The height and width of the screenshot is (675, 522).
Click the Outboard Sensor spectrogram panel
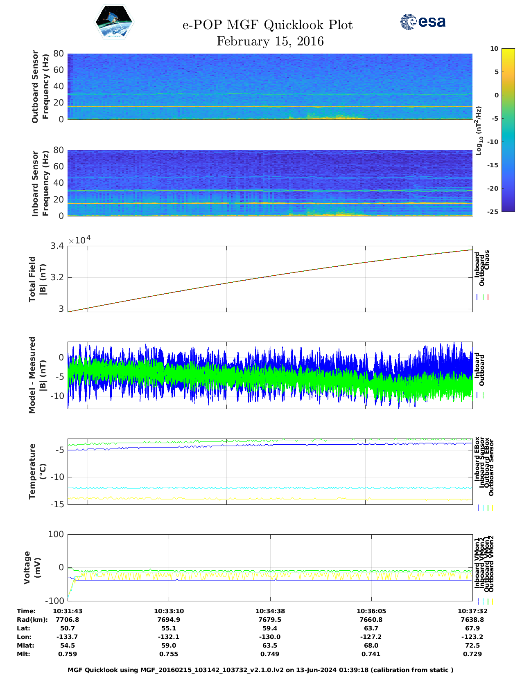[x=270, y=86]
